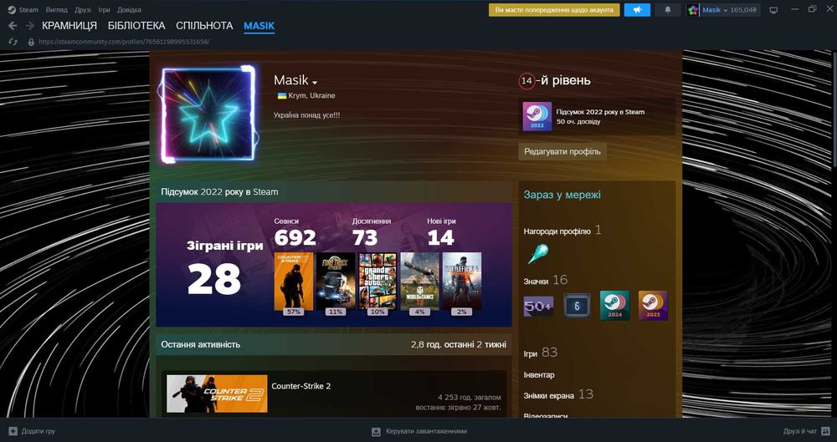Switch to КРАМНИЦЯ tab
This screenshot has width=837, height=442.
[69, 26]
